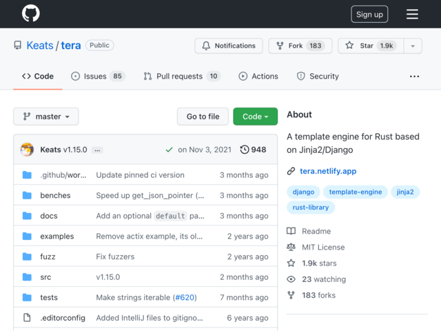Open the 948 commits history
This screenshot has width=441, height=331.
tap(253, 150)
